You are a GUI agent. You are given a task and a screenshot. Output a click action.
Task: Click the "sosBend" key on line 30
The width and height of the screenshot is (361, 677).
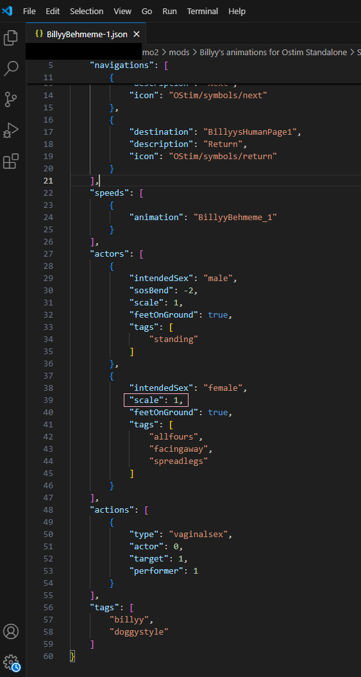(x=151, y=290)
